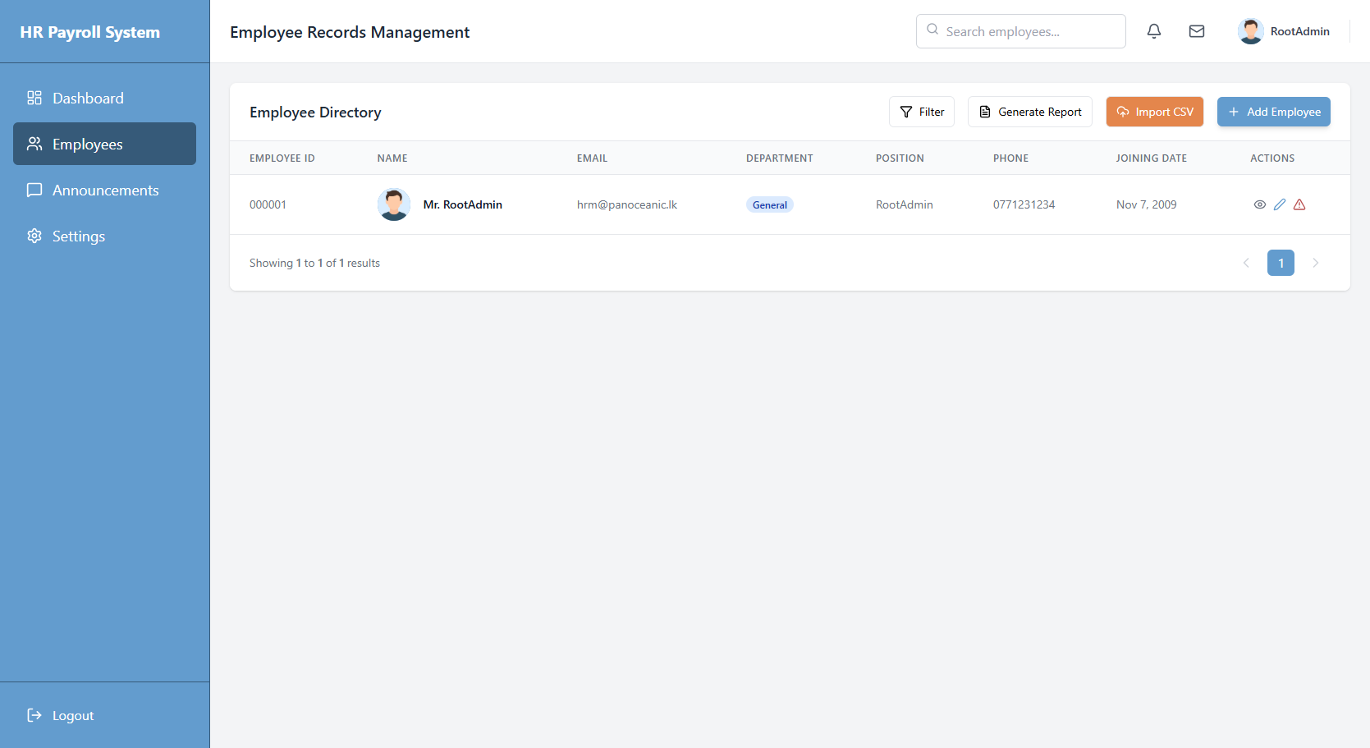
Task: Click the edit pencil for Mr. RootAdmin
Action: point(1280,204)
